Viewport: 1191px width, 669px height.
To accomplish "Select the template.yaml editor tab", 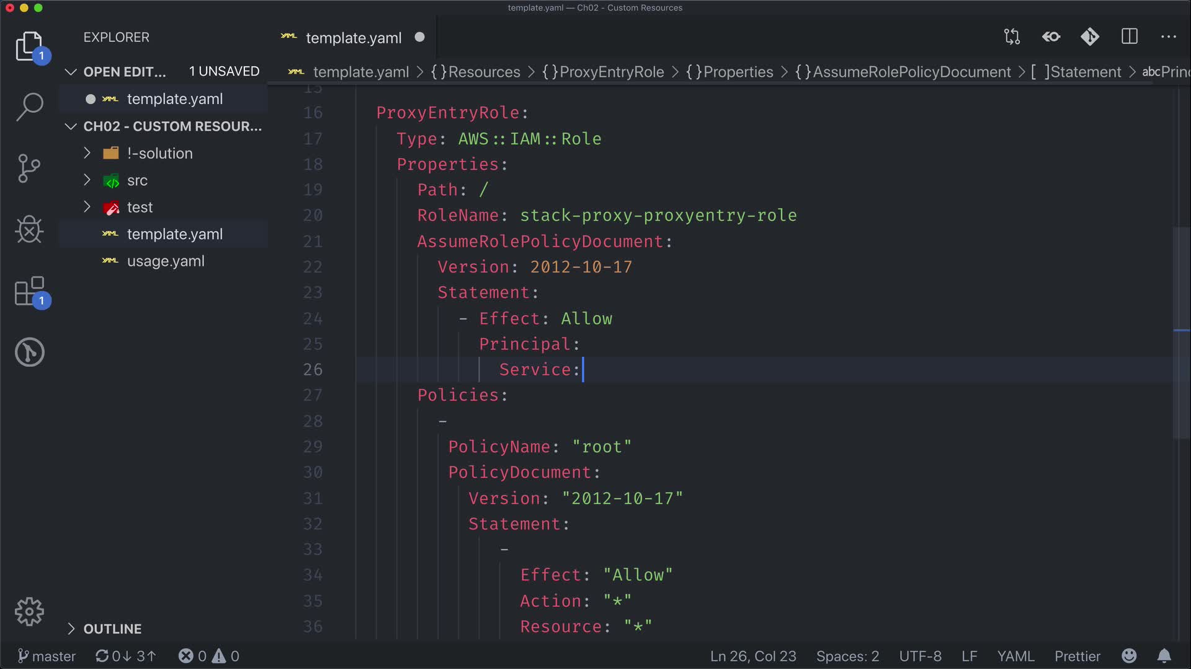I will pyautogui.click(x=353, y=38).
